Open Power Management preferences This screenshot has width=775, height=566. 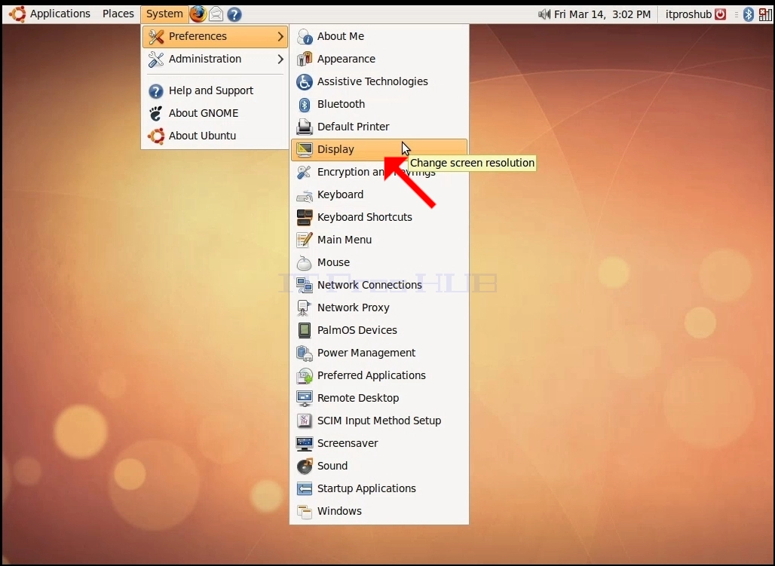tap(379, 353)
